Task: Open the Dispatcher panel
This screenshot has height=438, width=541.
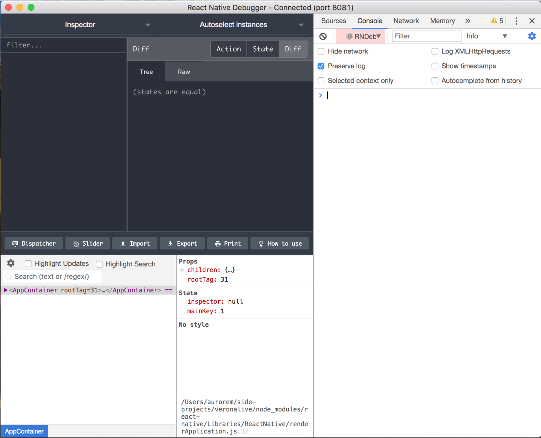Action: point(34,243)
